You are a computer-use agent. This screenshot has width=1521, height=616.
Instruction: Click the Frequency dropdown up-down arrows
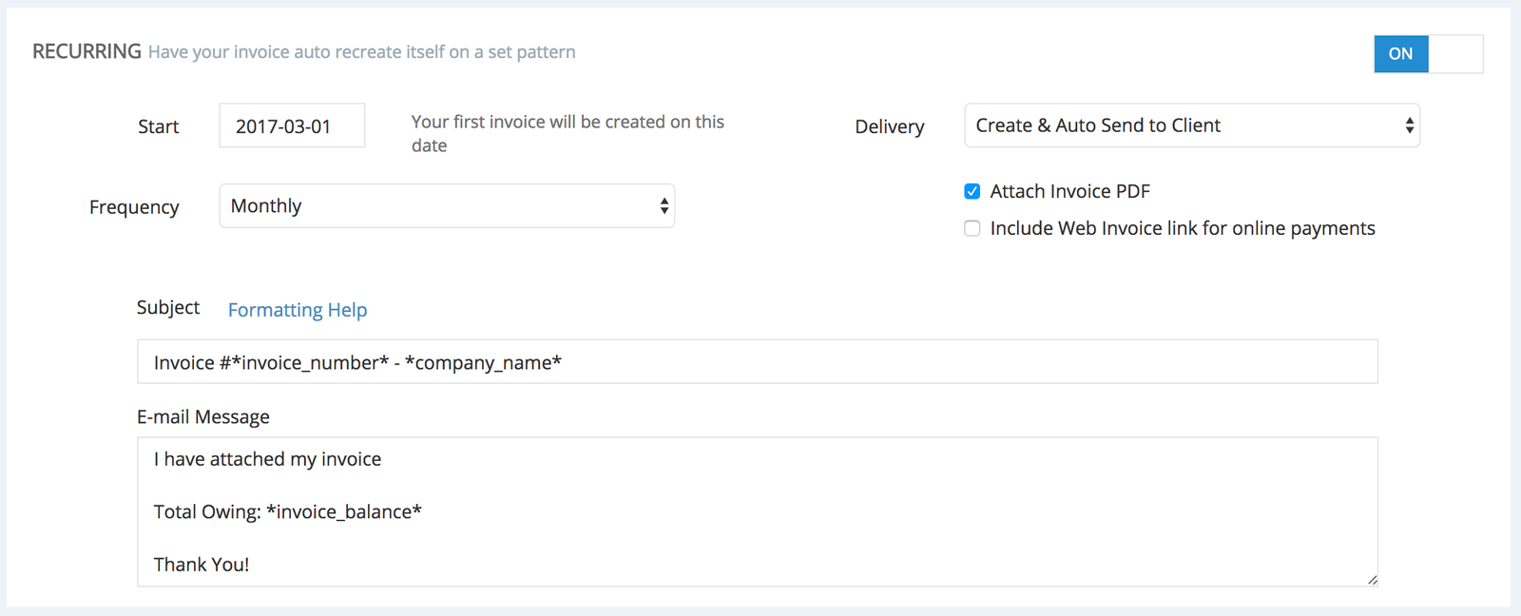[x=664, y=206]
